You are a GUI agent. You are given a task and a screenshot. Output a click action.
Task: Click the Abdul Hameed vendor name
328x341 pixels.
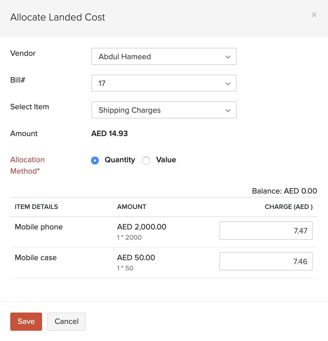point(124,57)
